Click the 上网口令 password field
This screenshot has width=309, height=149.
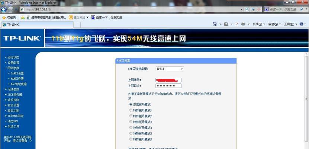168,86
